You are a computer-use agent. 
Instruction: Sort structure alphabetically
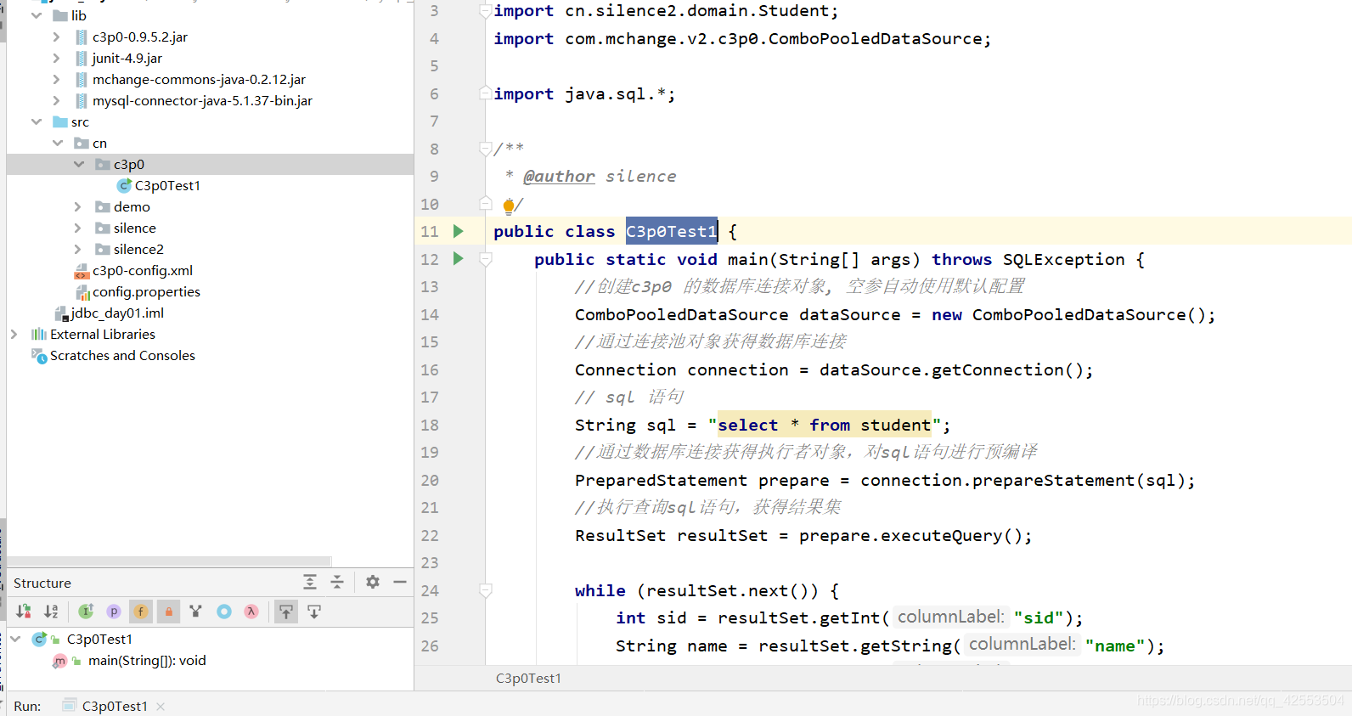click(x=51, y=612)
